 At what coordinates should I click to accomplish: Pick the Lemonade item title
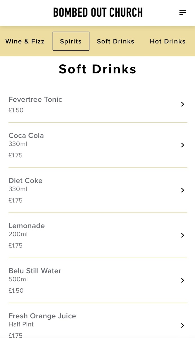point(27,226)
